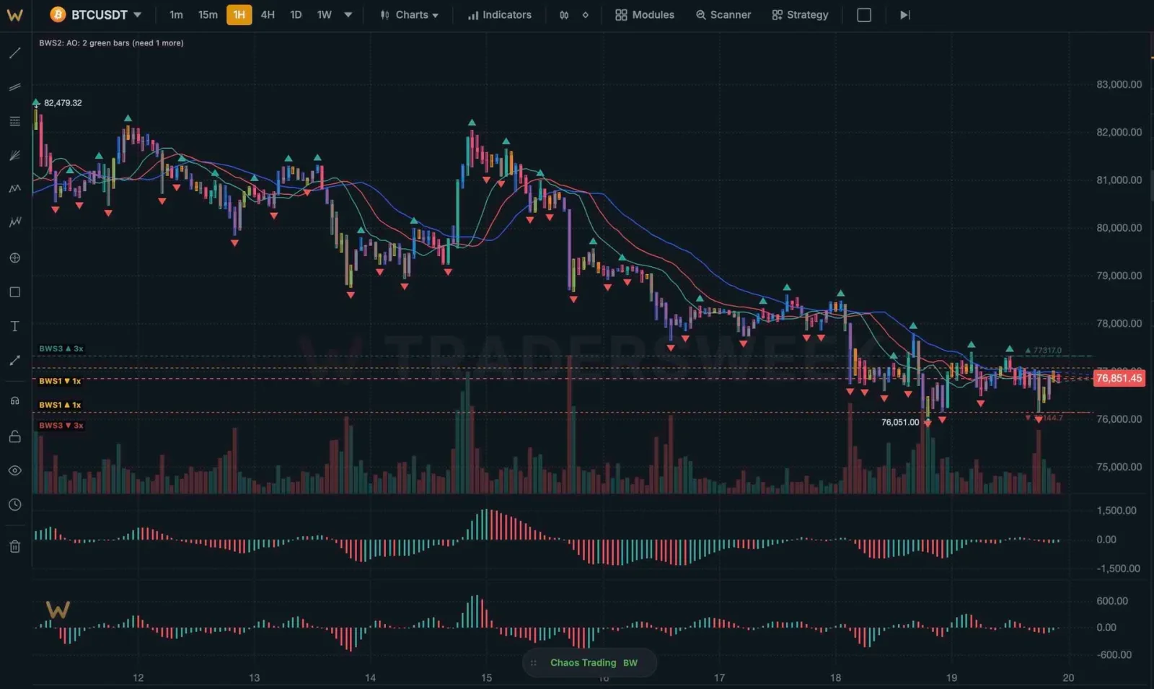The height and width of the screenshot is (689, 1154).
Task: Select the rectangle shape tool
Action: [14, 292]
